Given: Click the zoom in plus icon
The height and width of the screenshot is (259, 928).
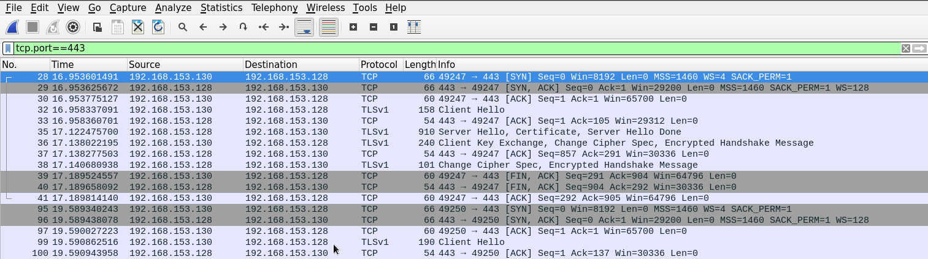Looking at the screenshot, I should (353, 27).
